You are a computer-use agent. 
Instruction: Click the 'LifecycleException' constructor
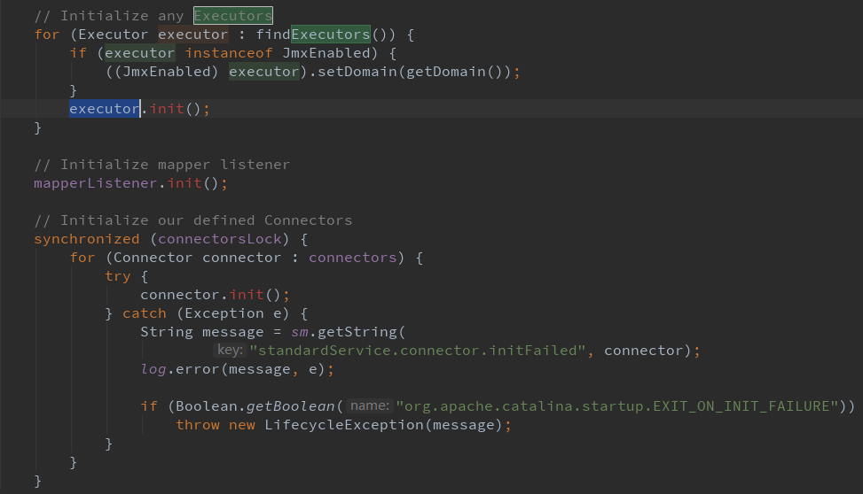[344, 425]
